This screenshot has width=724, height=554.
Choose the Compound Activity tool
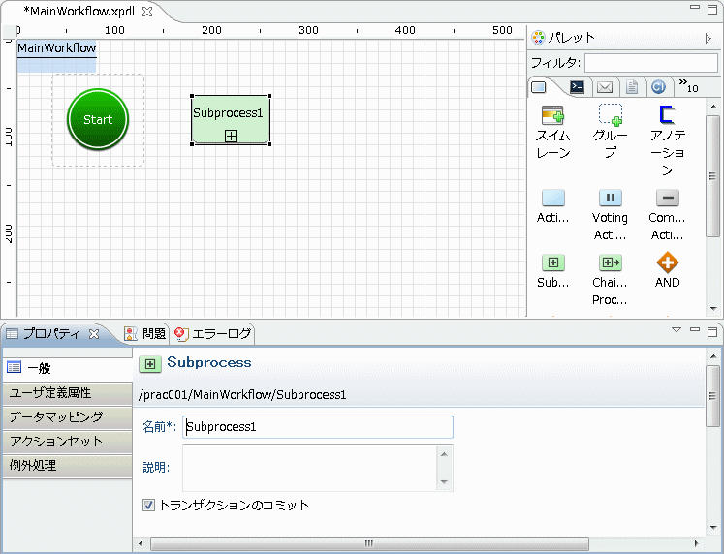[667, 215]
